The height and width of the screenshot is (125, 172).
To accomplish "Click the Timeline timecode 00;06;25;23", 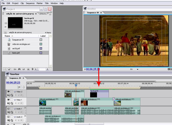I will coord(13,83).
